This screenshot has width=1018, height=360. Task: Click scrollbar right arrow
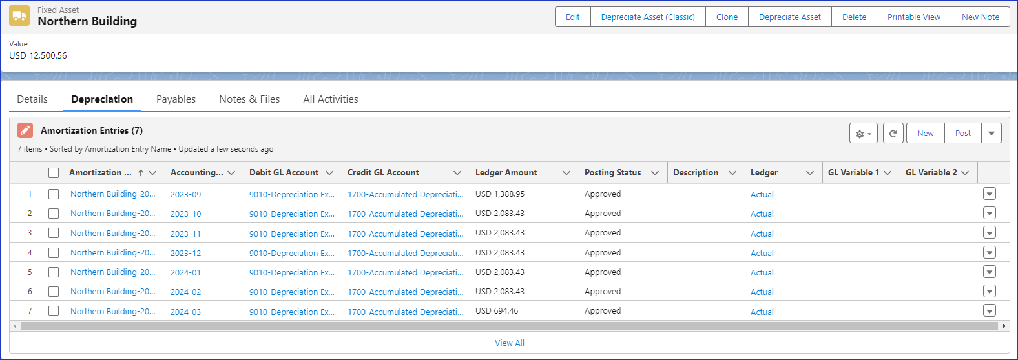pos(1004,326)
